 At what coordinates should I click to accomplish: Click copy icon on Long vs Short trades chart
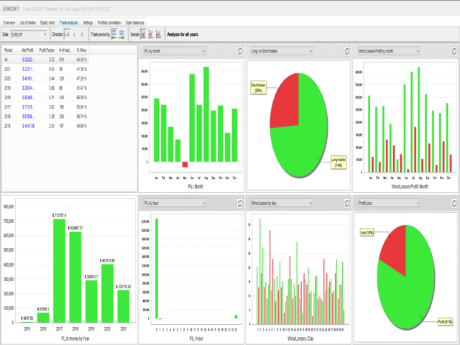point(346,52)
